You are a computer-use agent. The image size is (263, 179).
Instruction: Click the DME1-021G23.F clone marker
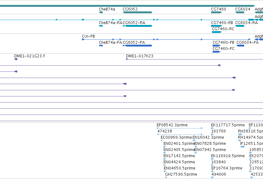[x=16, y=59]
